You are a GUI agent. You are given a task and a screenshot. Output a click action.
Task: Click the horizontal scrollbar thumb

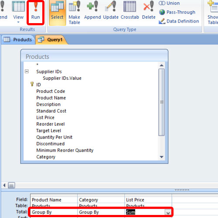(x=11, y=185)
